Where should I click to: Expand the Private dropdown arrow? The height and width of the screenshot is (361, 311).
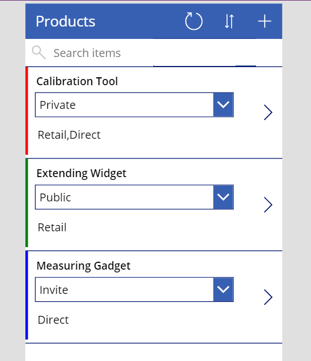[x=223, y=105]
